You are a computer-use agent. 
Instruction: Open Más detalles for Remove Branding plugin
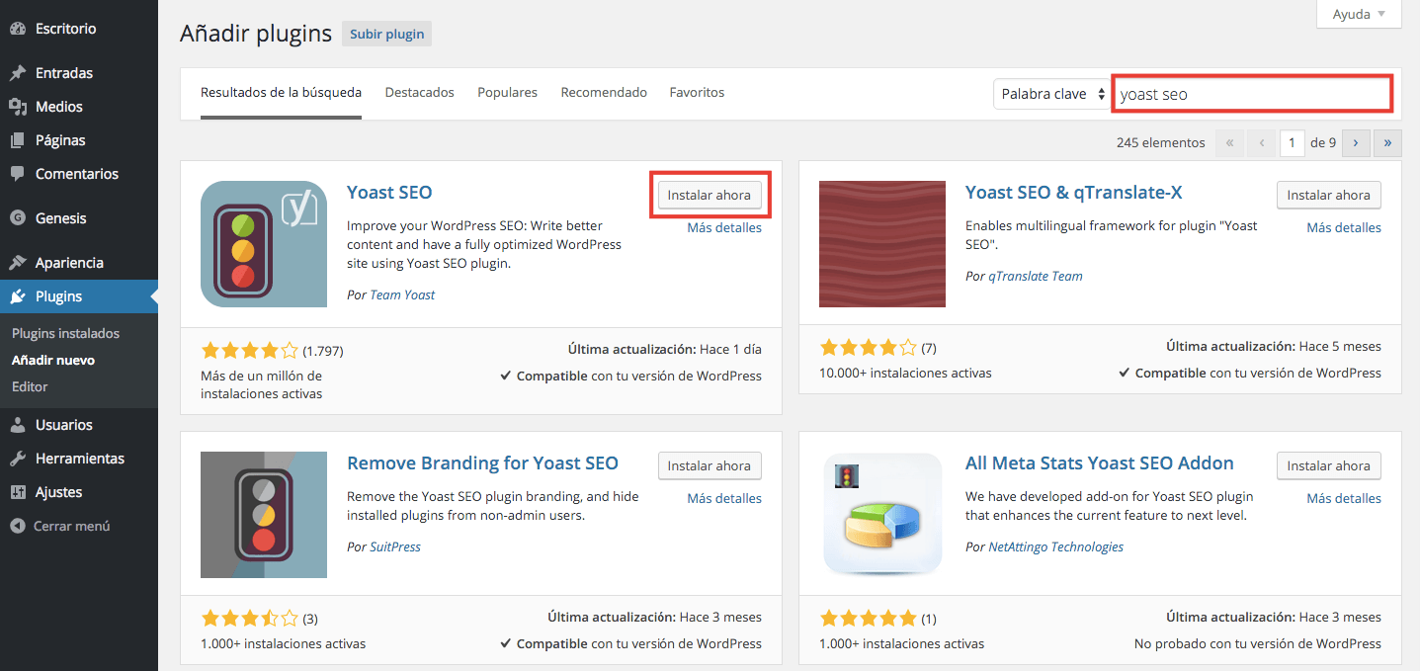(x=724, y=498)
